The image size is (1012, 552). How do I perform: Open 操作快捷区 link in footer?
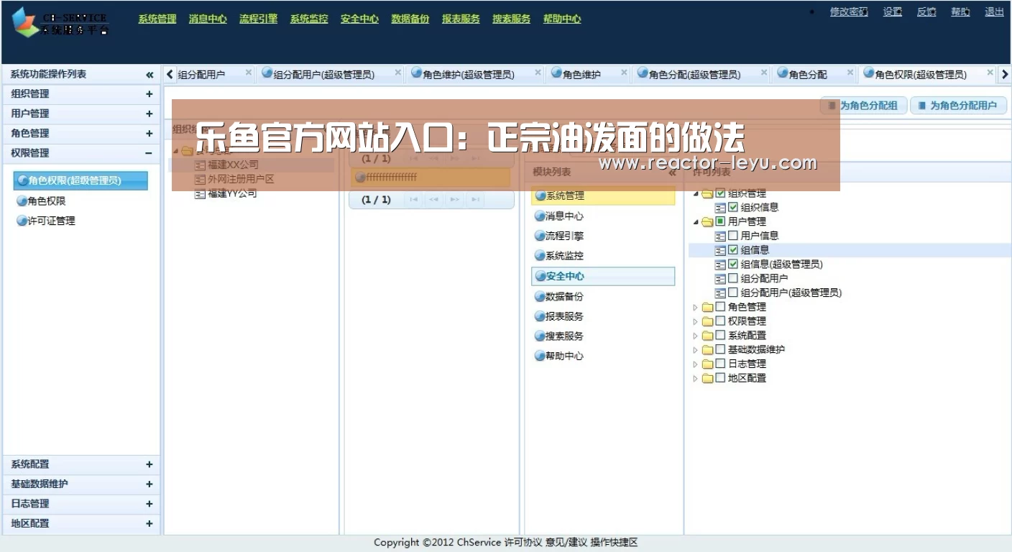point(615,543)
